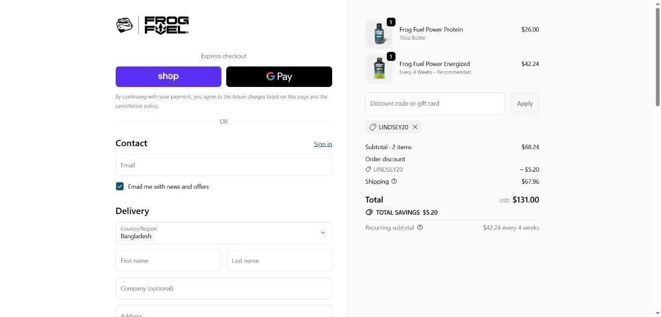Select the Company (optional) field

tap(223, 288)
